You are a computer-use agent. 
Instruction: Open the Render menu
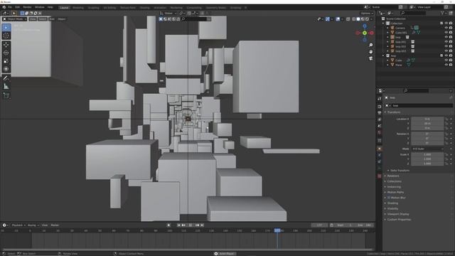(27, 7)
